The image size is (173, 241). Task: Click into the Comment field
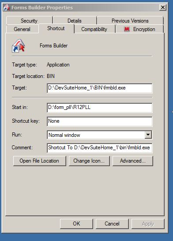[100, 148]
